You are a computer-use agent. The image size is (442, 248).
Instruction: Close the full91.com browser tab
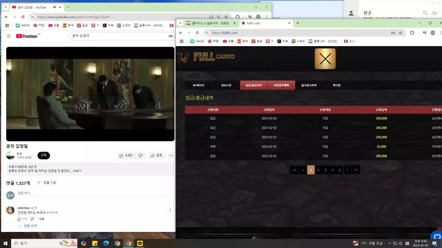(x=289, y=23)
